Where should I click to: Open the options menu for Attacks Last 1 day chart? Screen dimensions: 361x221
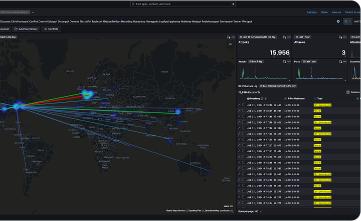pos(289,61)
